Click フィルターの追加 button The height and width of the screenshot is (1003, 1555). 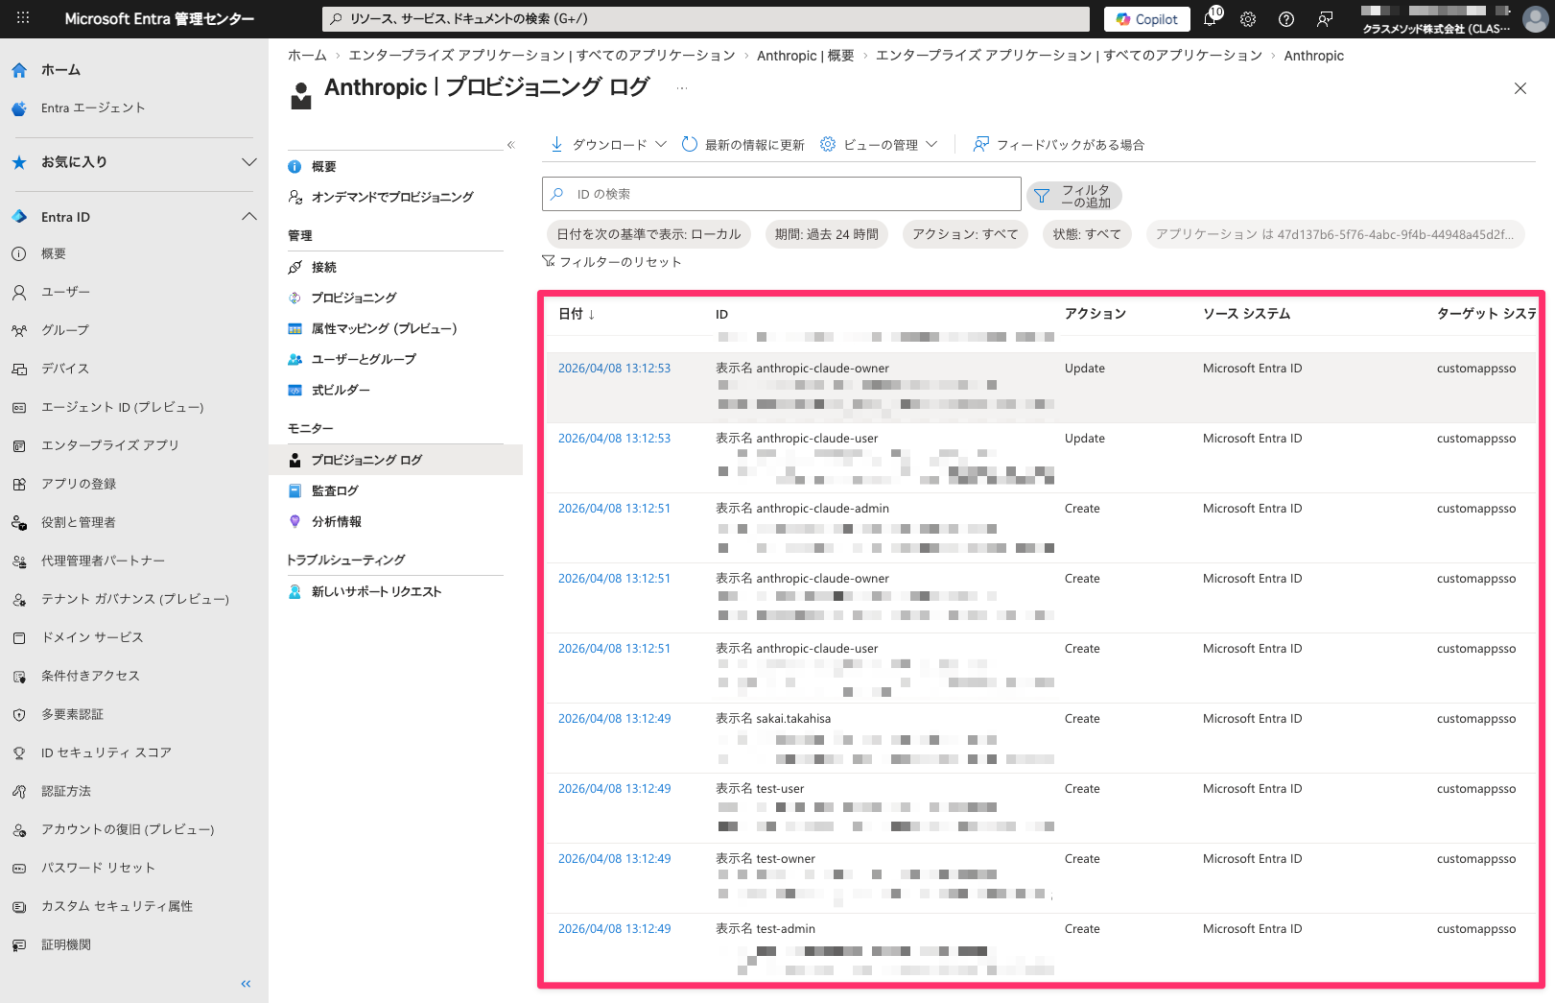[x=1074, y=196]
